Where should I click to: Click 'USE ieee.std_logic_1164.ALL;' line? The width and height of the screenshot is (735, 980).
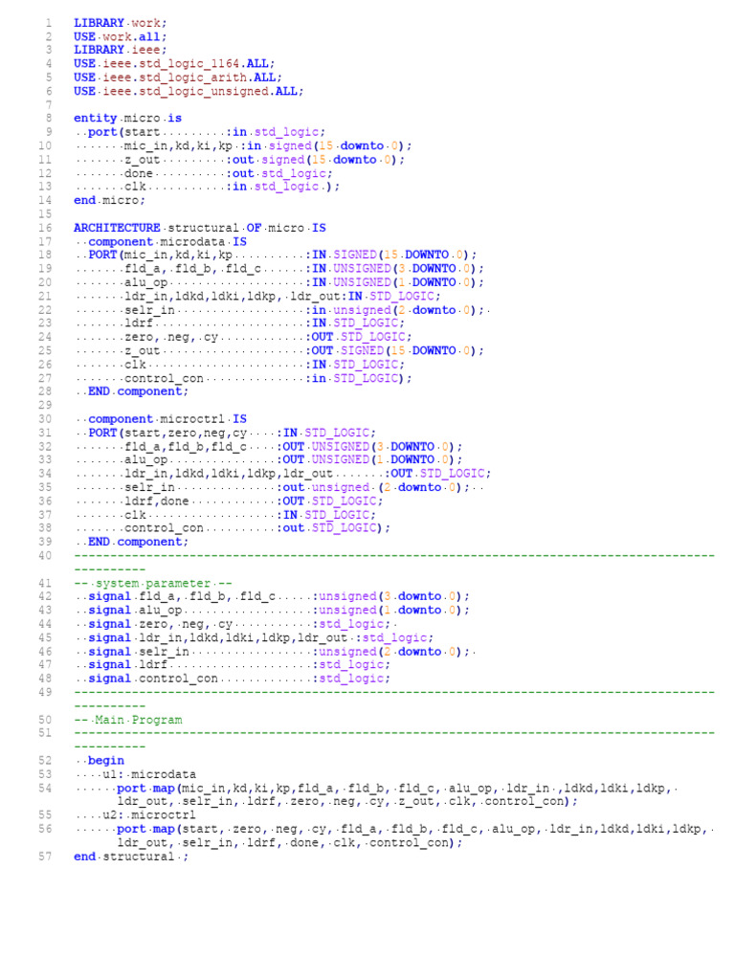174,64
